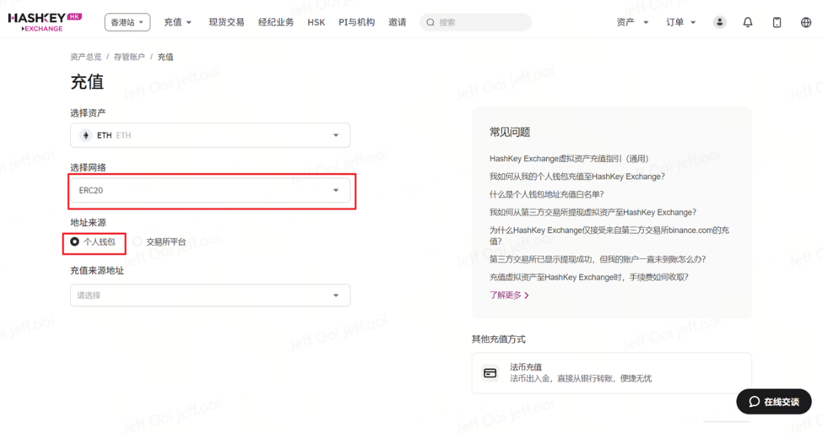Select 交易所平台 radio button

(x=137, y=241)
